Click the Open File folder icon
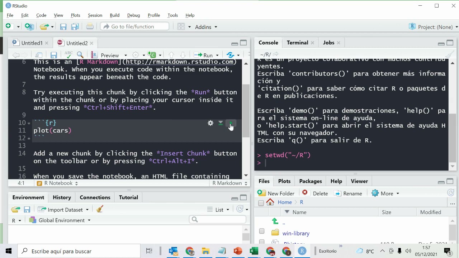This screenshot has height=258, width=459. [44, 27]
